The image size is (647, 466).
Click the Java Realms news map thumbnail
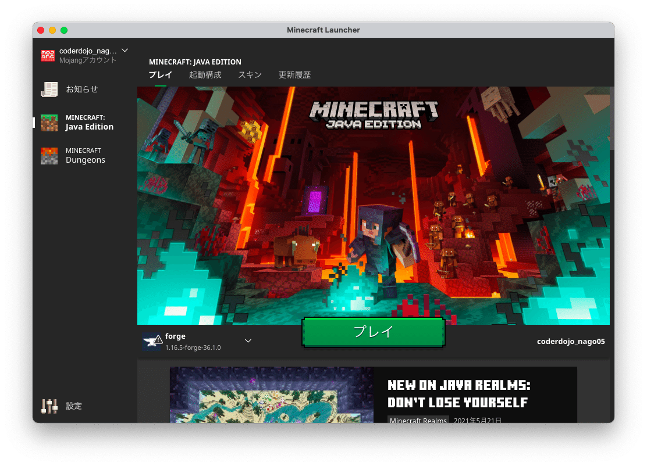point(271,395)
